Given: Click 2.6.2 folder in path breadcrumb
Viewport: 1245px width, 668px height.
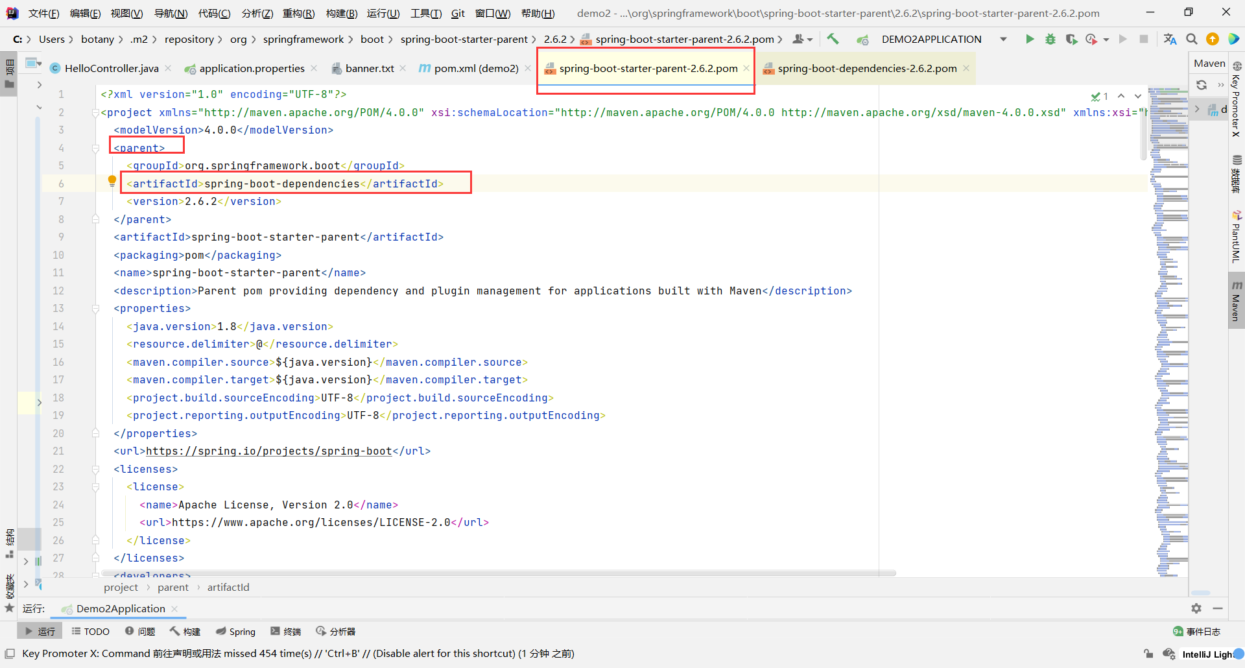Looking at the screenshot, I should (x=555, y=39).
